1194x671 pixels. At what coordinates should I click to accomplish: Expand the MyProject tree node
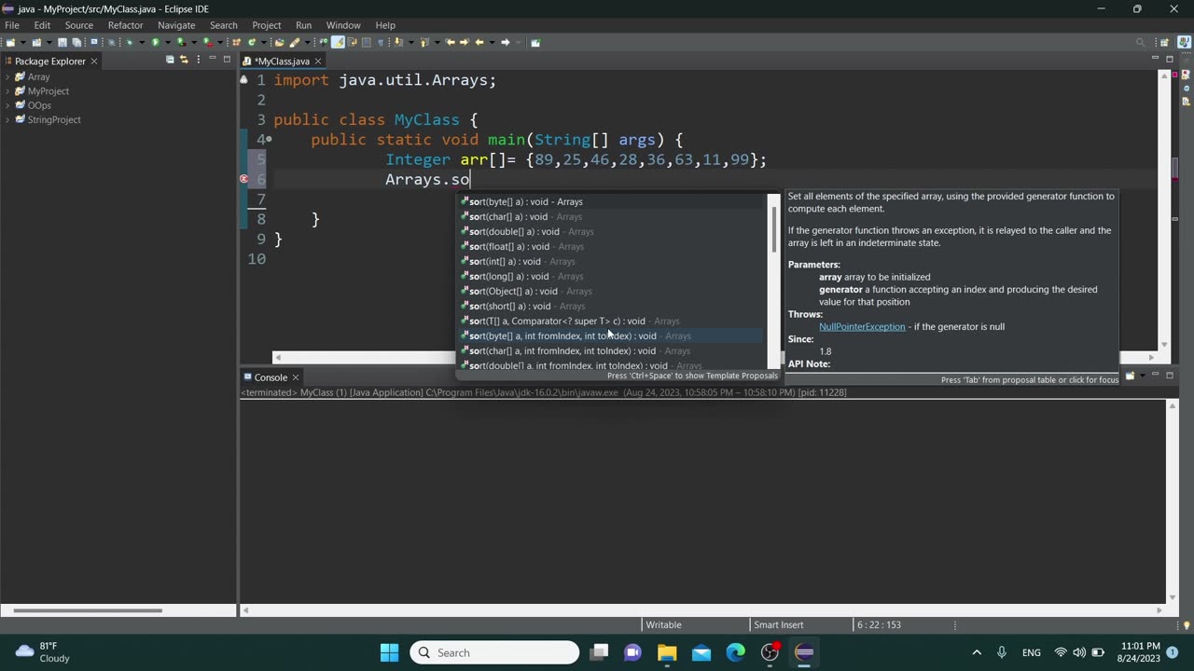pos(7,91)
